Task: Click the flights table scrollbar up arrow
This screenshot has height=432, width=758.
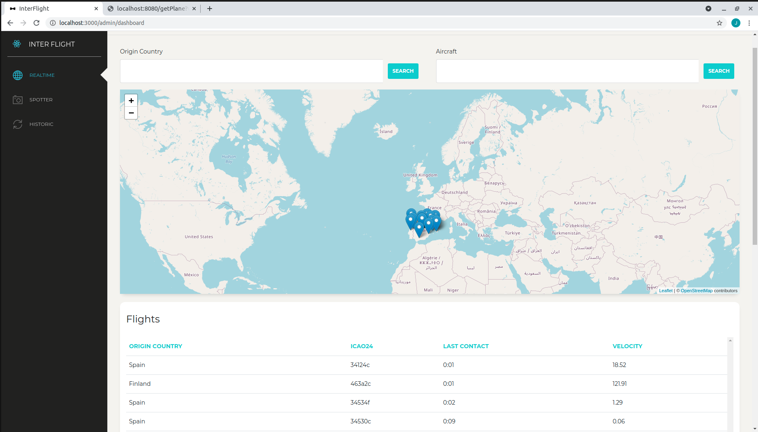Action: click(x=730, y=340)
